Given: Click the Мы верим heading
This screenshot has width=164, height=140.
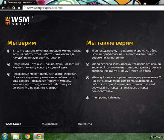Looking at the screenshot, I should click(22, 43).
